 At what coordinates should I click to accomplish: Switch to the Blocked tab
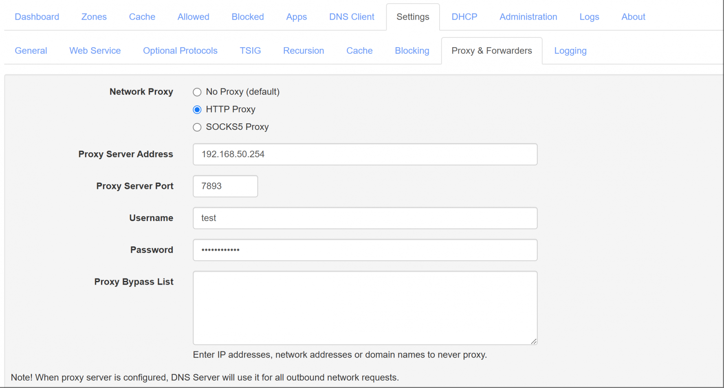click(x=247, y=17)
